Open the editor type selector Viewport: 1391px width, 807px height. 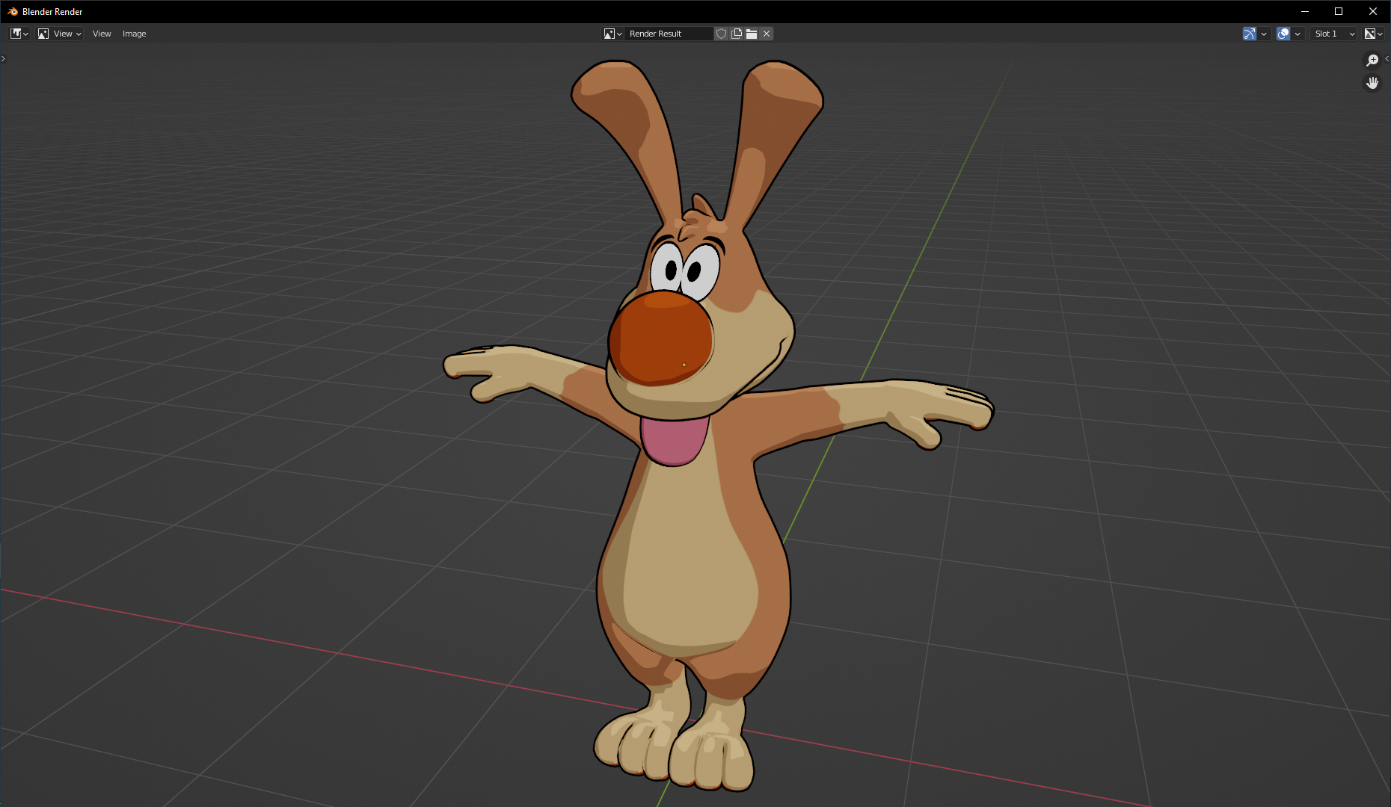click(x=19, y=34)
